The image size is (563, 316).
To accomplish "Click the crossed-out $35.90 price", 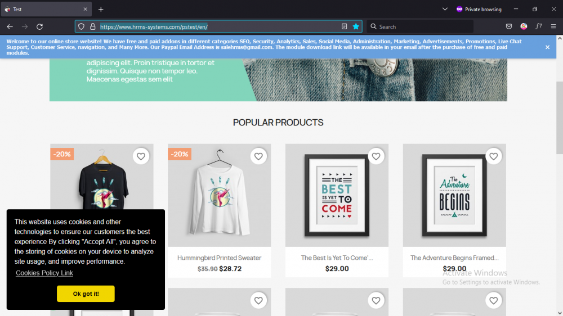I will tap(208, 269).
